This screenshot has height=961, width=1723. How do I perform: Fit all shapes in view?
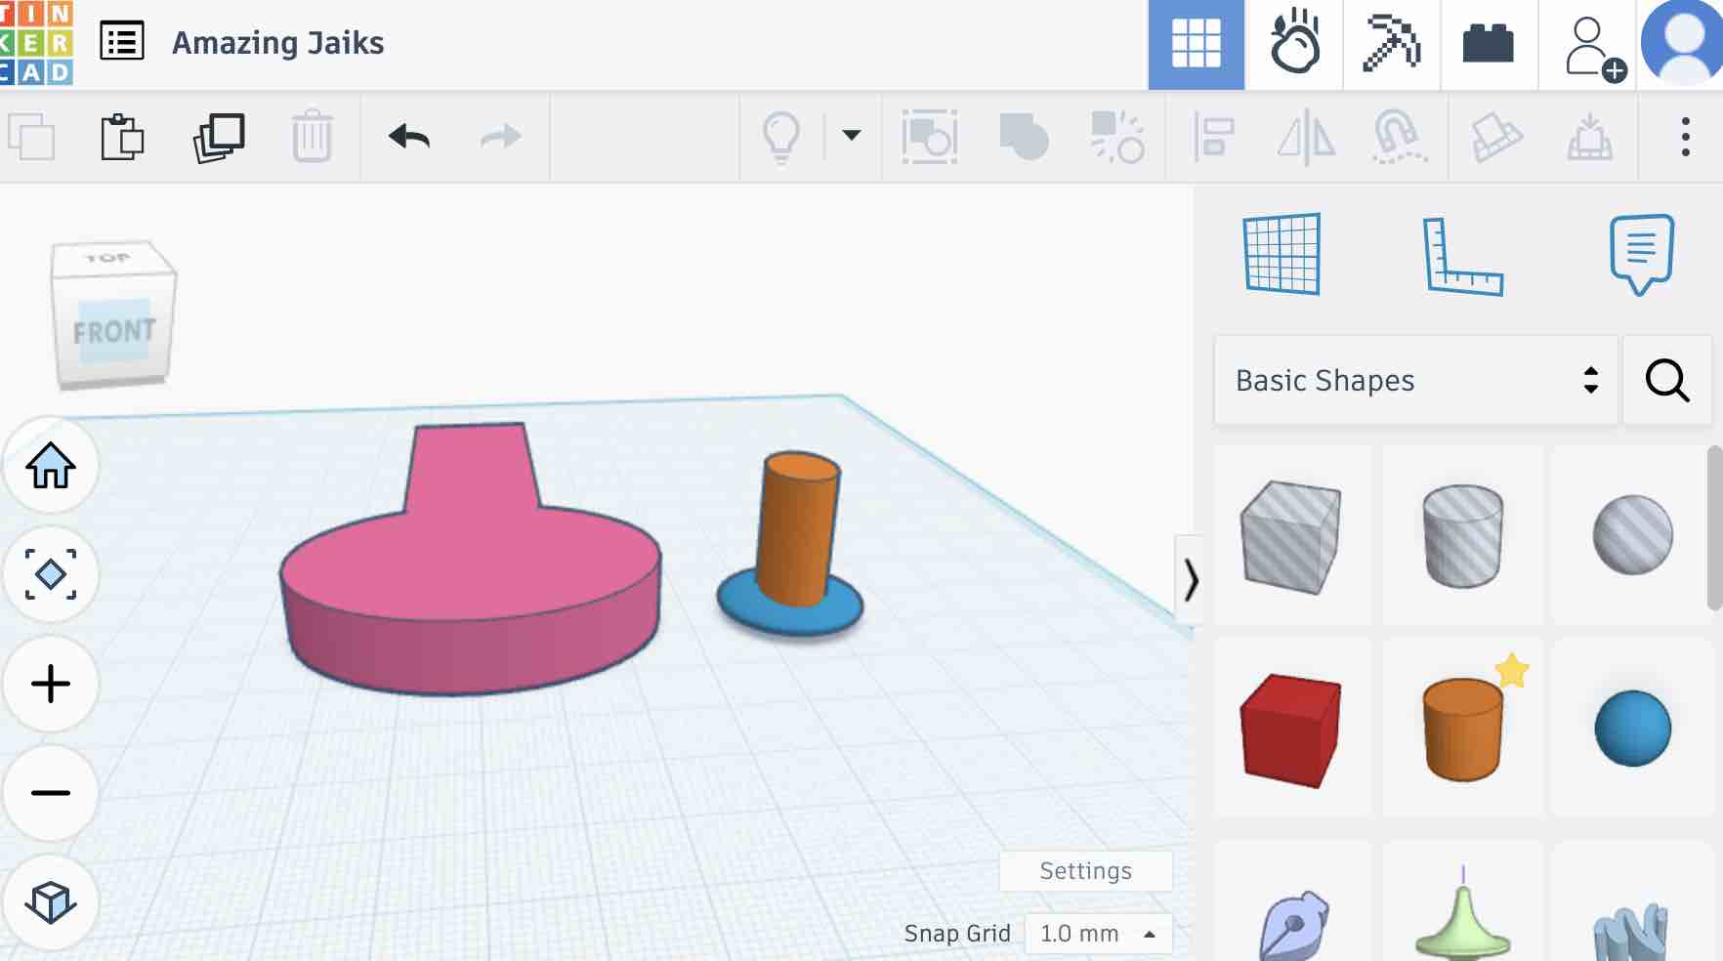[51, 574]
